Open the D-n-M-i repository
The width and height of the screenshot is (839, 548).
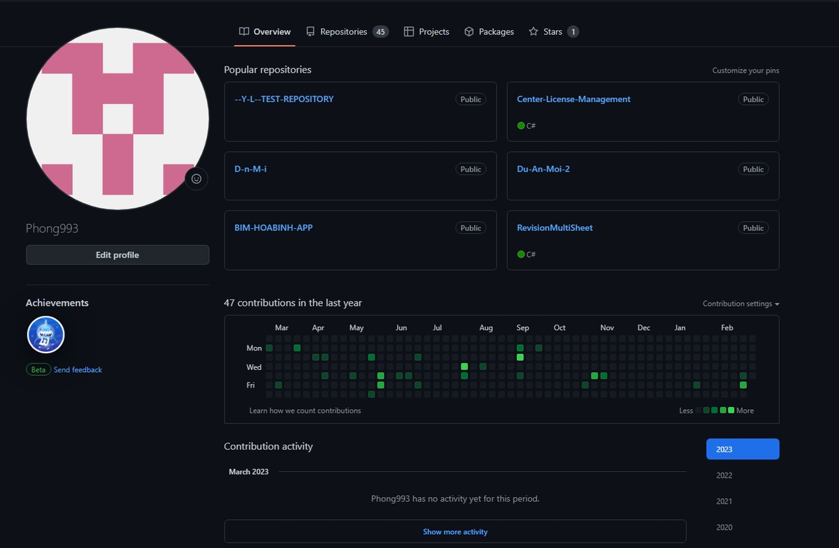[x=250, y=169]
